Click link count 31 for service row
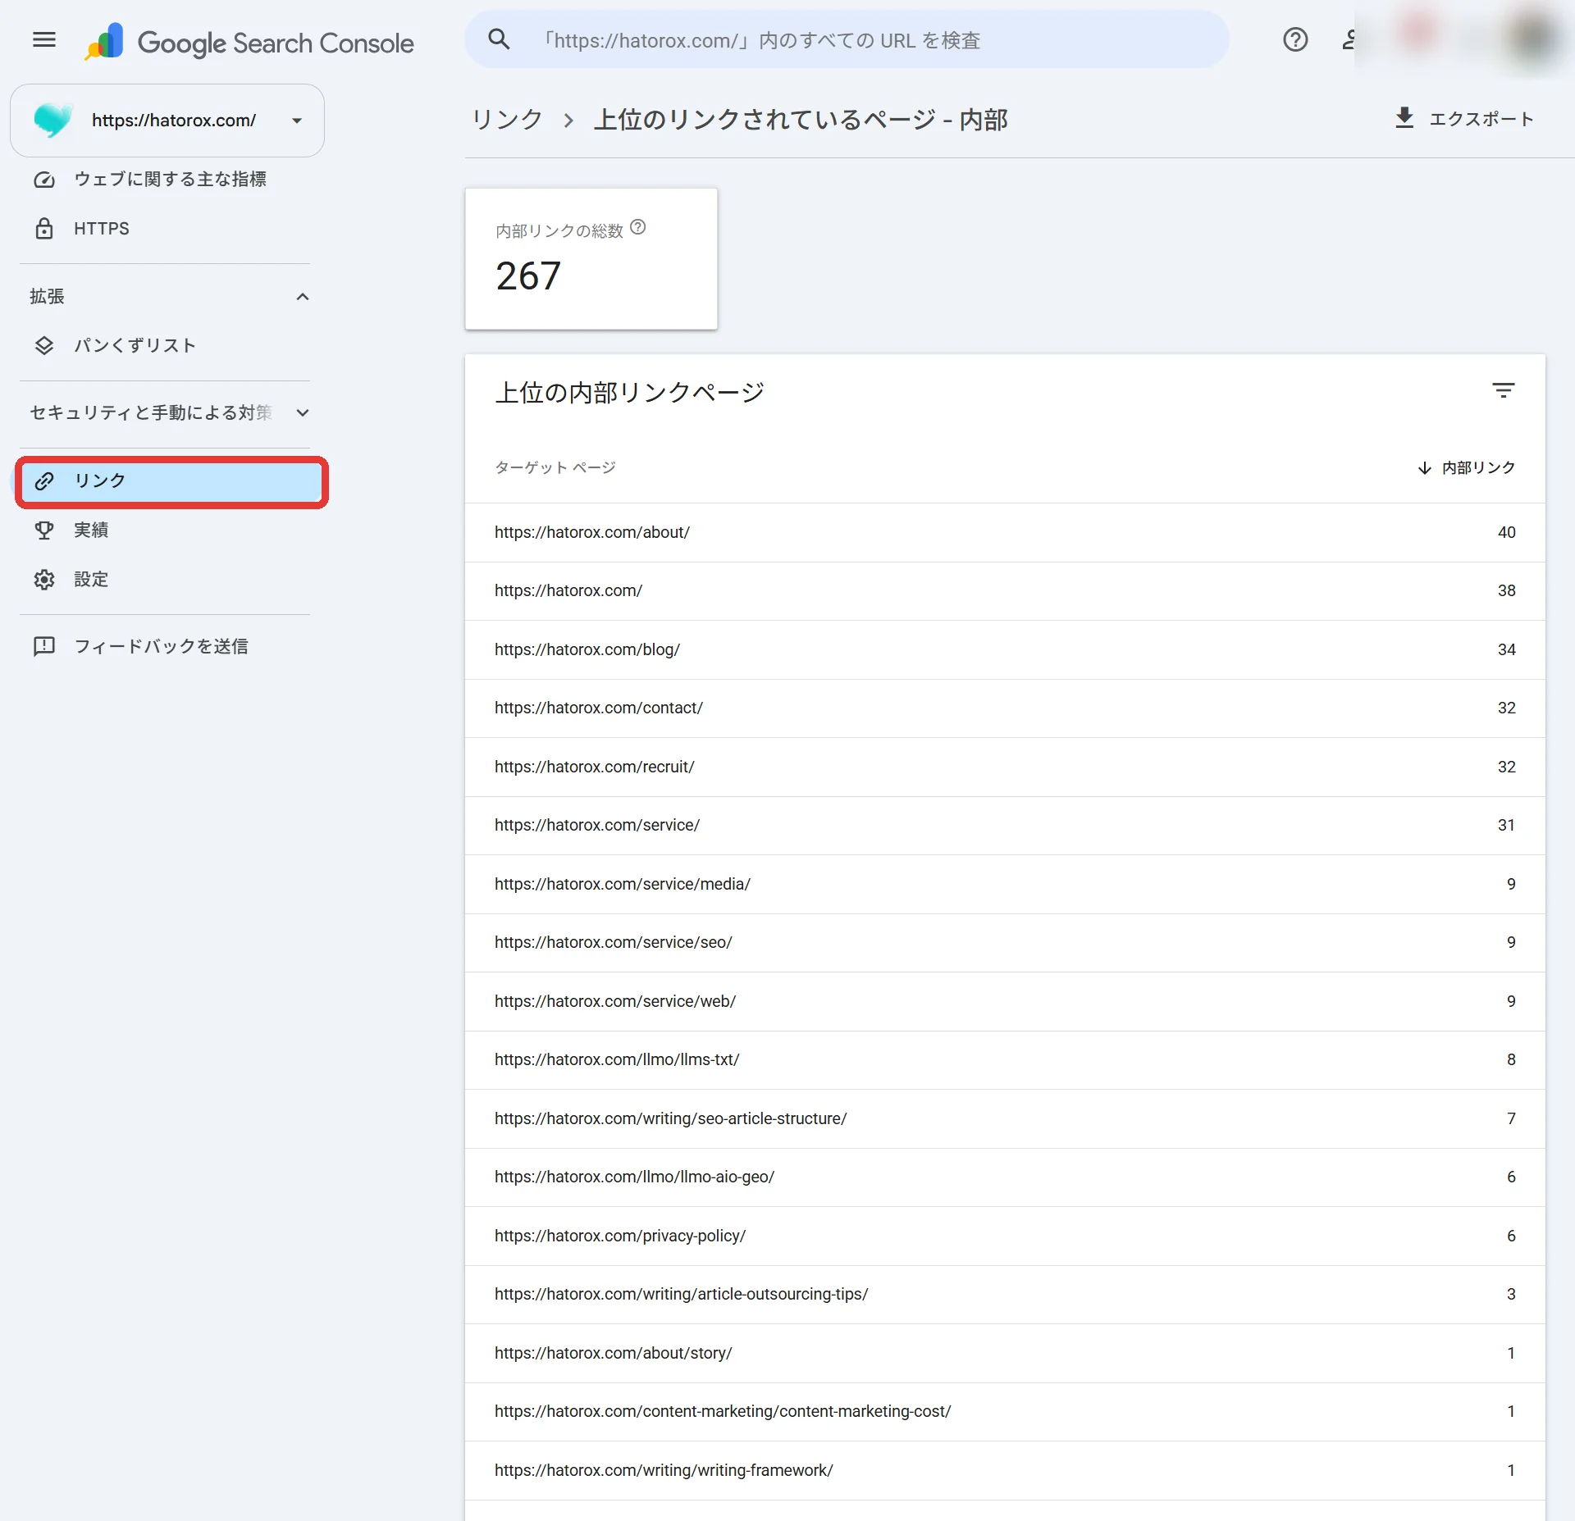This screenshot has width=1575, height=1521. tap(1506, 825)
